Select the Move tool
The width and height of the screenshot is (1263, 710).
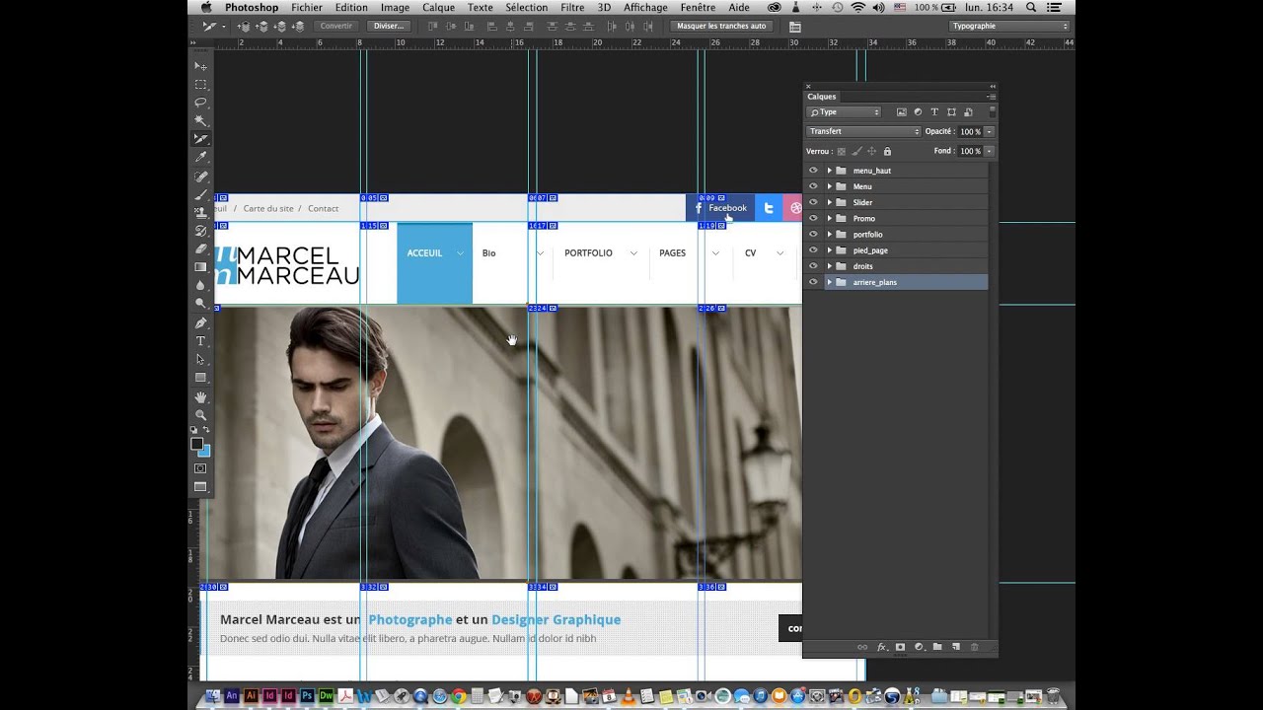click(200, 66)
